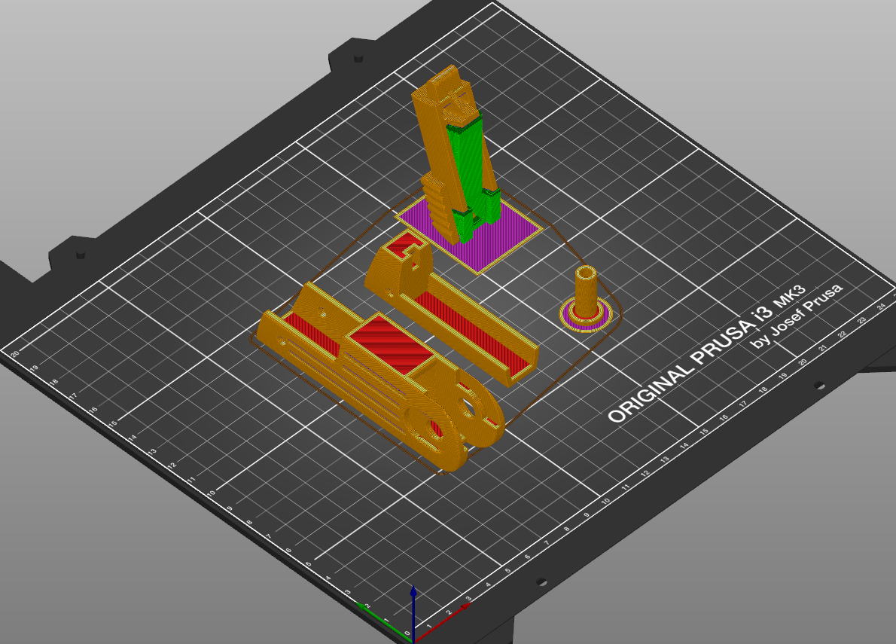Select the small cylindrical post part
Screen dimensions: 896x644
[584, 291]
